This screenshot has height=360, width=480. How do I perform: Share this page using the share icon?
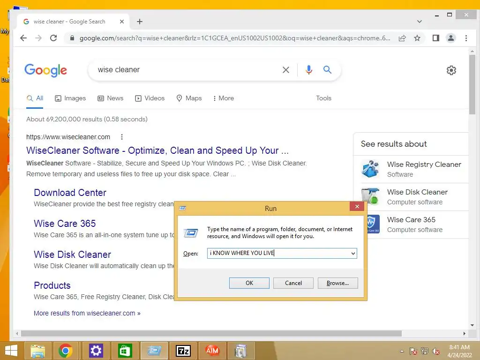(x=402, y=38)
